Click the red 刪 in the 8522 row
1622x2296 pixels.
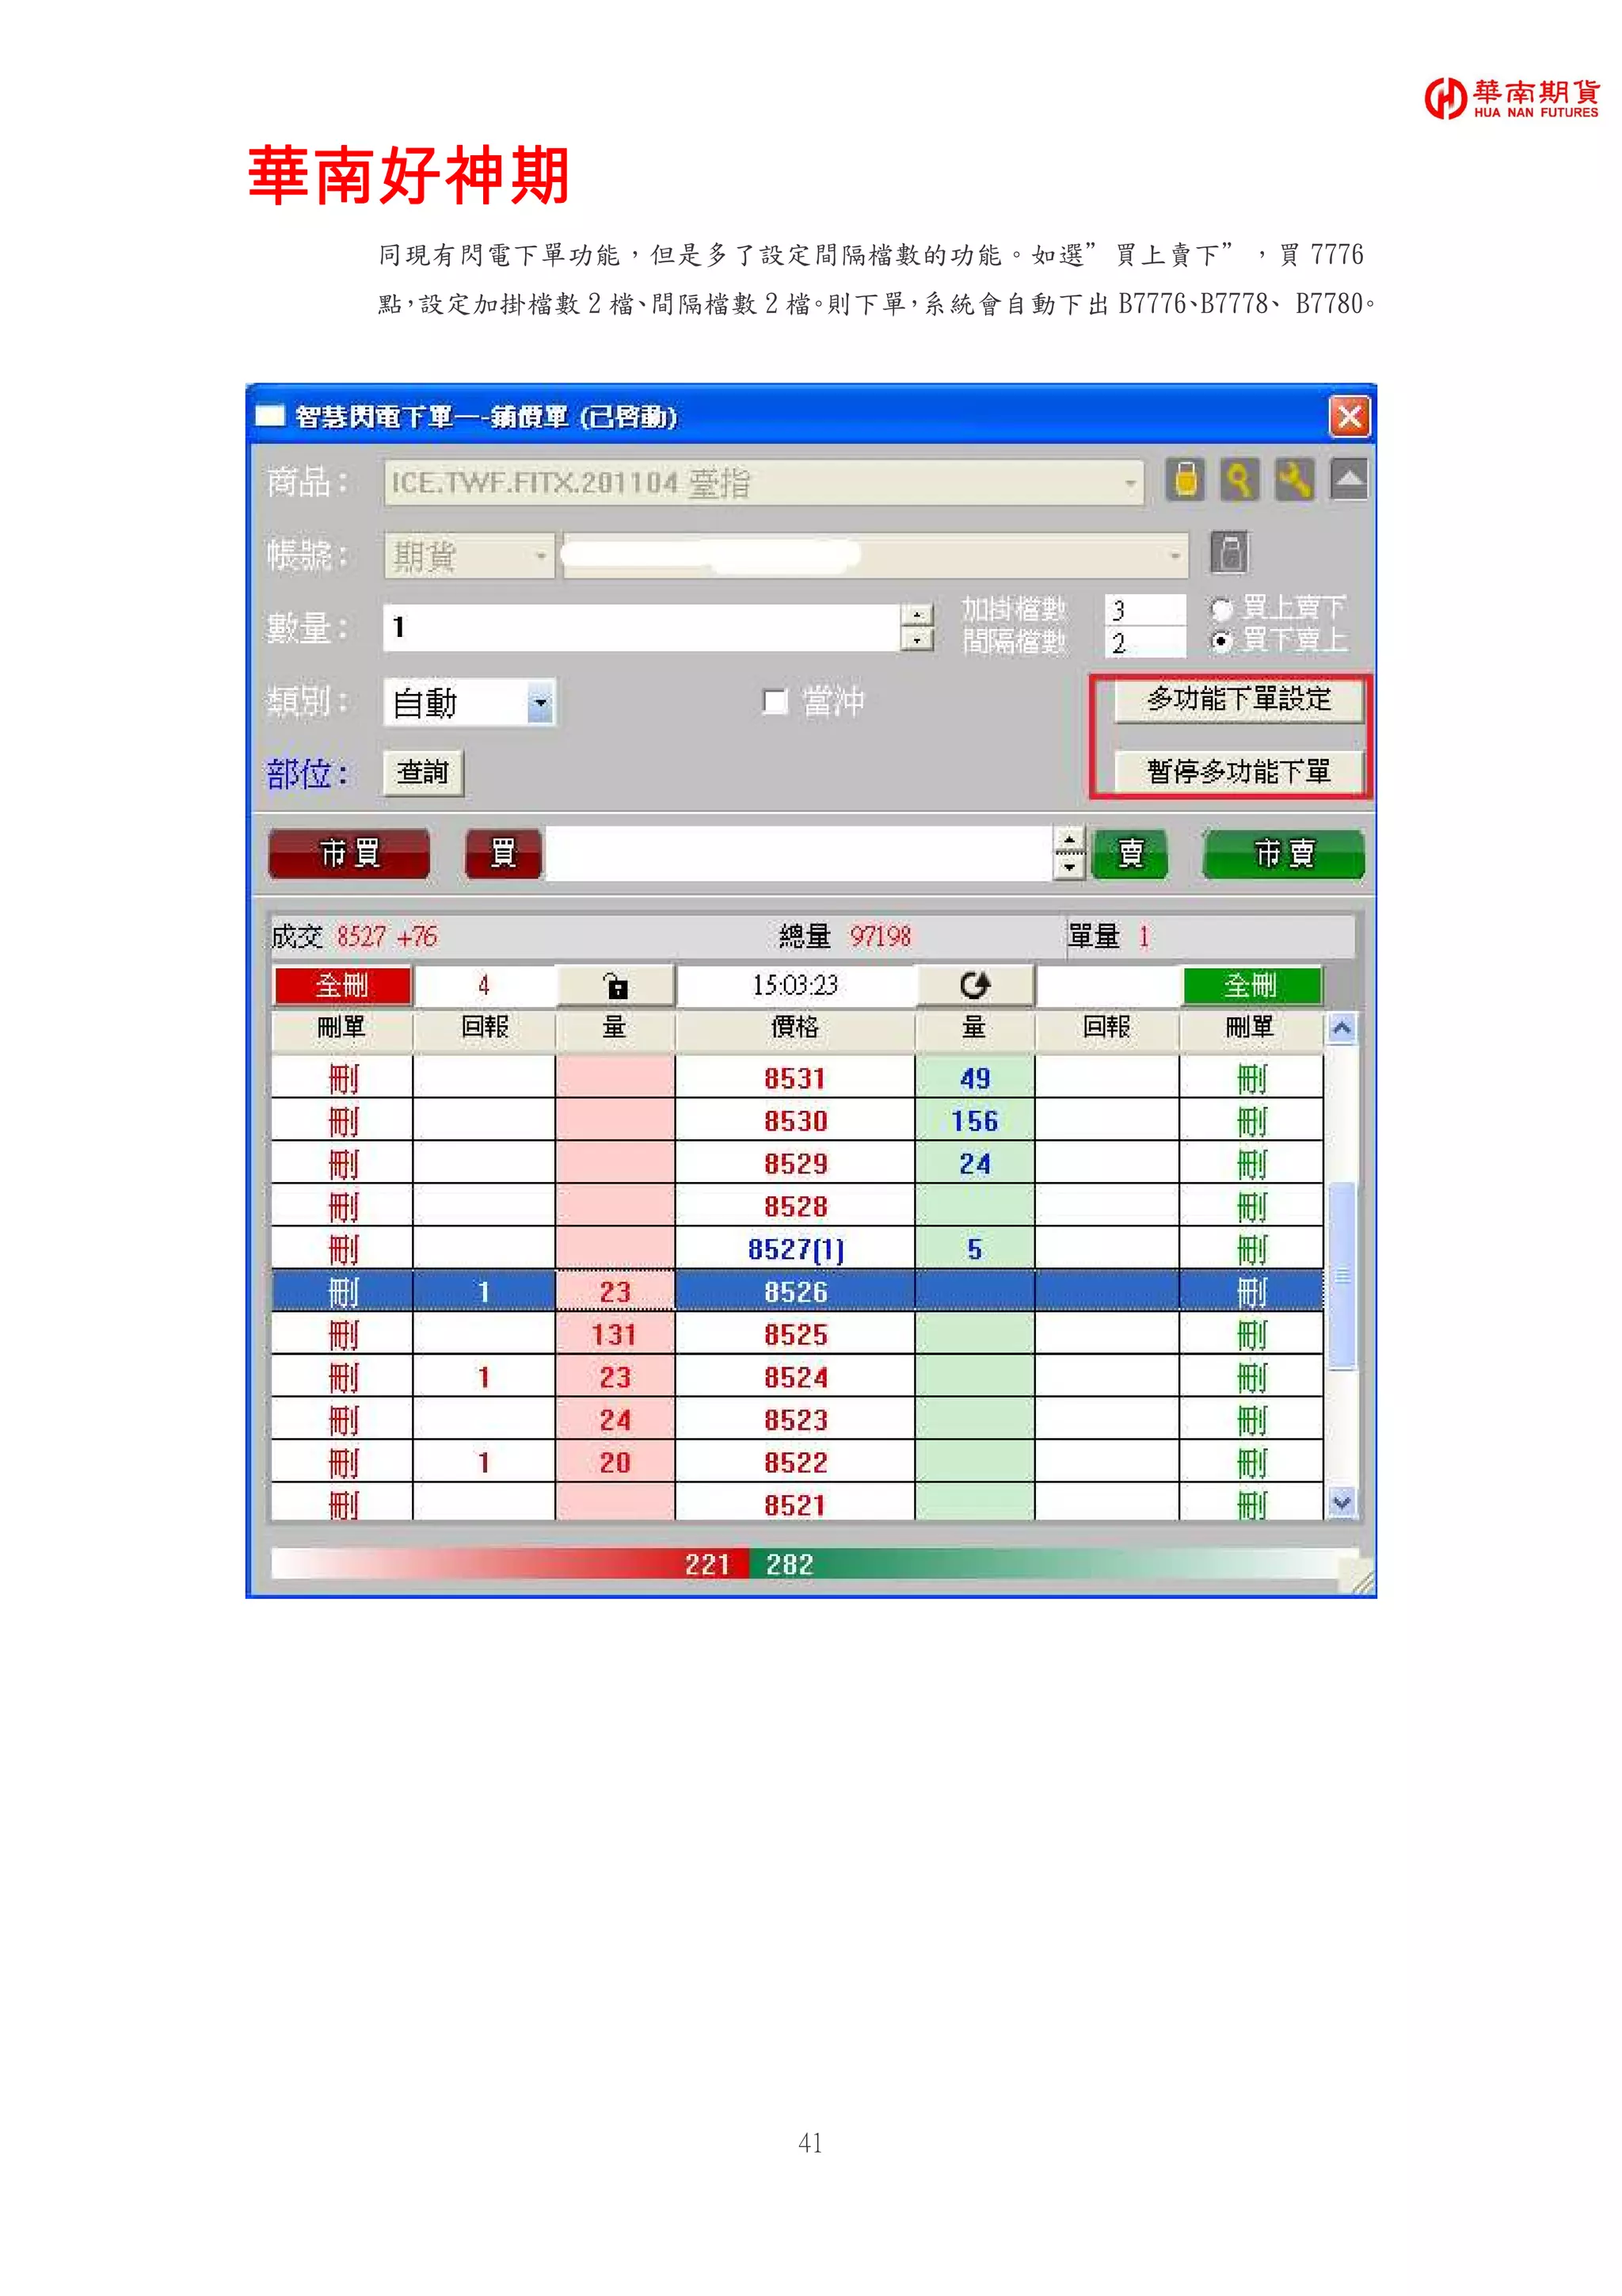[x=342, y=1463]
